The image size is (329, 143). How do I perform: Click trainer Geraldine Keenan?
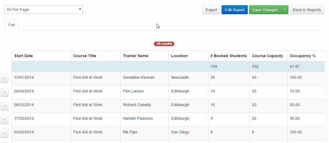[139, 77]
